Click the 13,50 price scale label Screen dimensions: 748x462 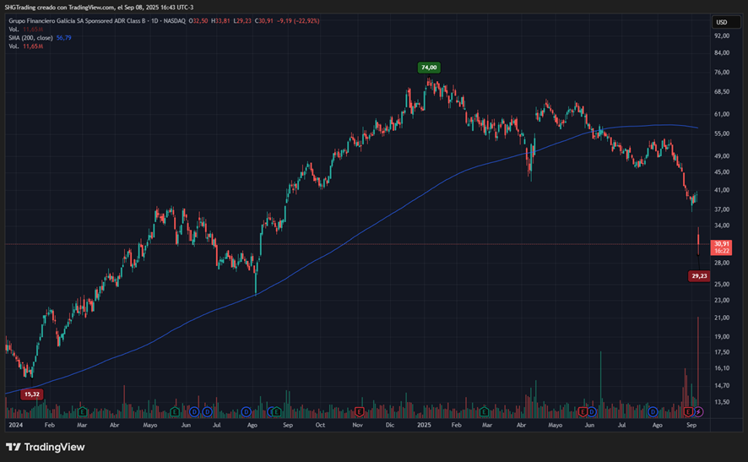pos(722,402)
